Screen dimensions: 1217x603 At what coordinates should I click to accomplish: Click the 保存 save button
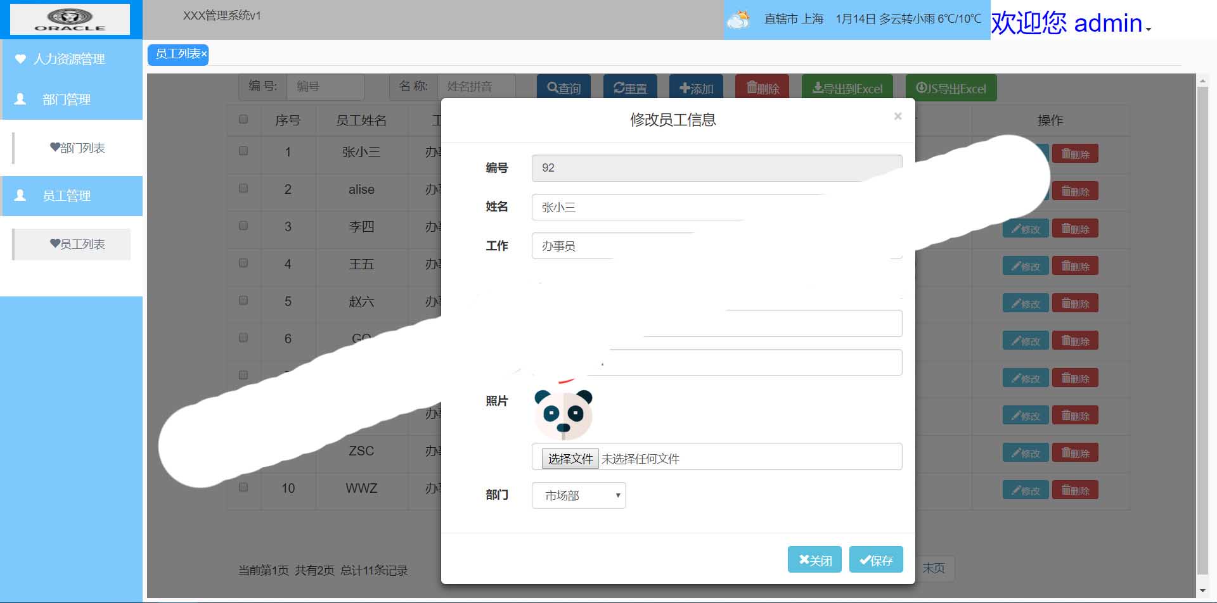pyautogui.click(x=876, y=560)
